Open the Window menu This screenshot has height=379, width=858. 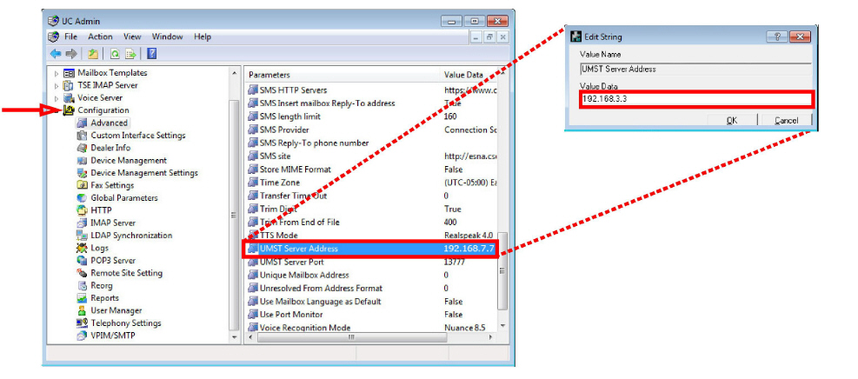(x=168, y=37)
